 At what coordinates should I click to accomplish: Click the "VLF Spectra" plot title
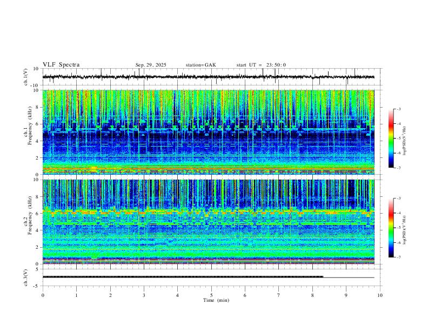click(61, 65)
